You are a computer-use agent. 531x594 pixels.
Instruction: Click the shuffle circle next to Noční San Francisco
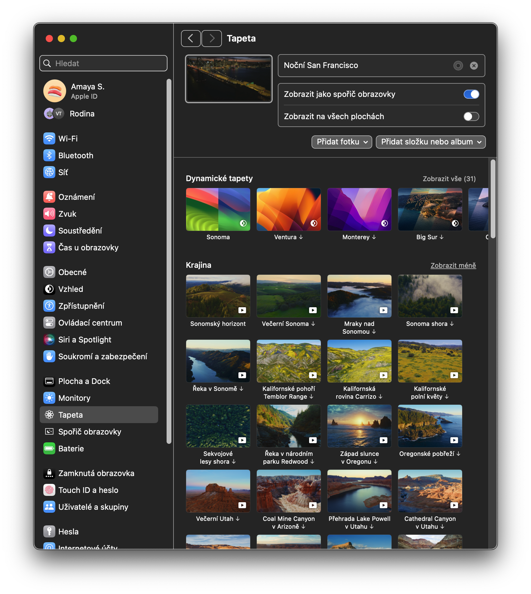tap(458, 66)
